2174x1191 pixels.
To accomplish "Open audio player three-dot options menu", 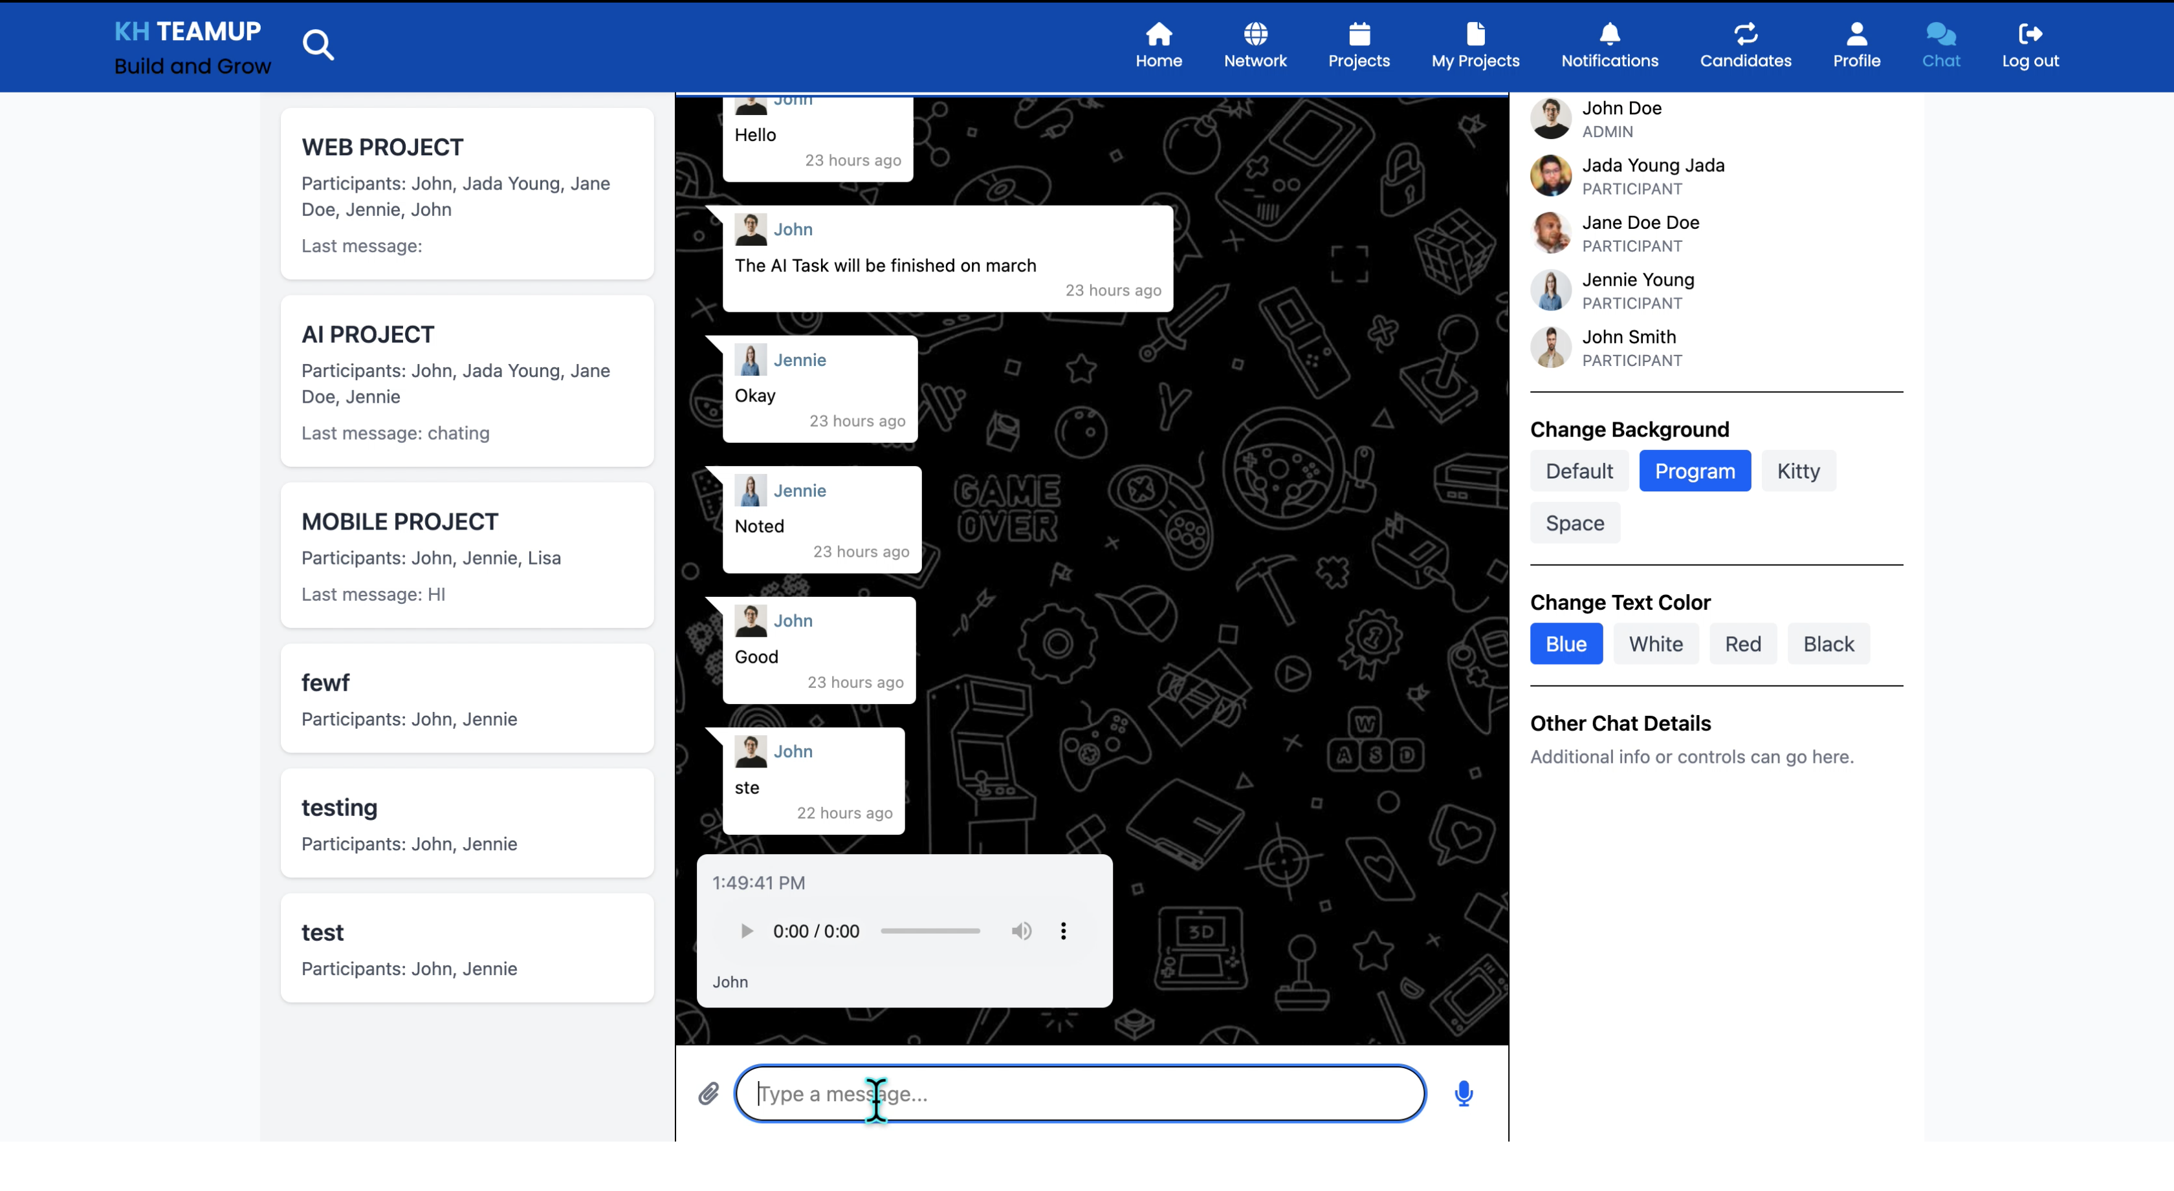I will click(x=1063, y=931).
